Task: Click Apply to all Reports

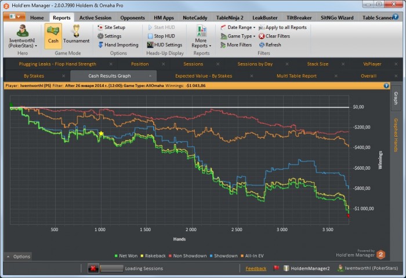Action: [x=282, y=27]
